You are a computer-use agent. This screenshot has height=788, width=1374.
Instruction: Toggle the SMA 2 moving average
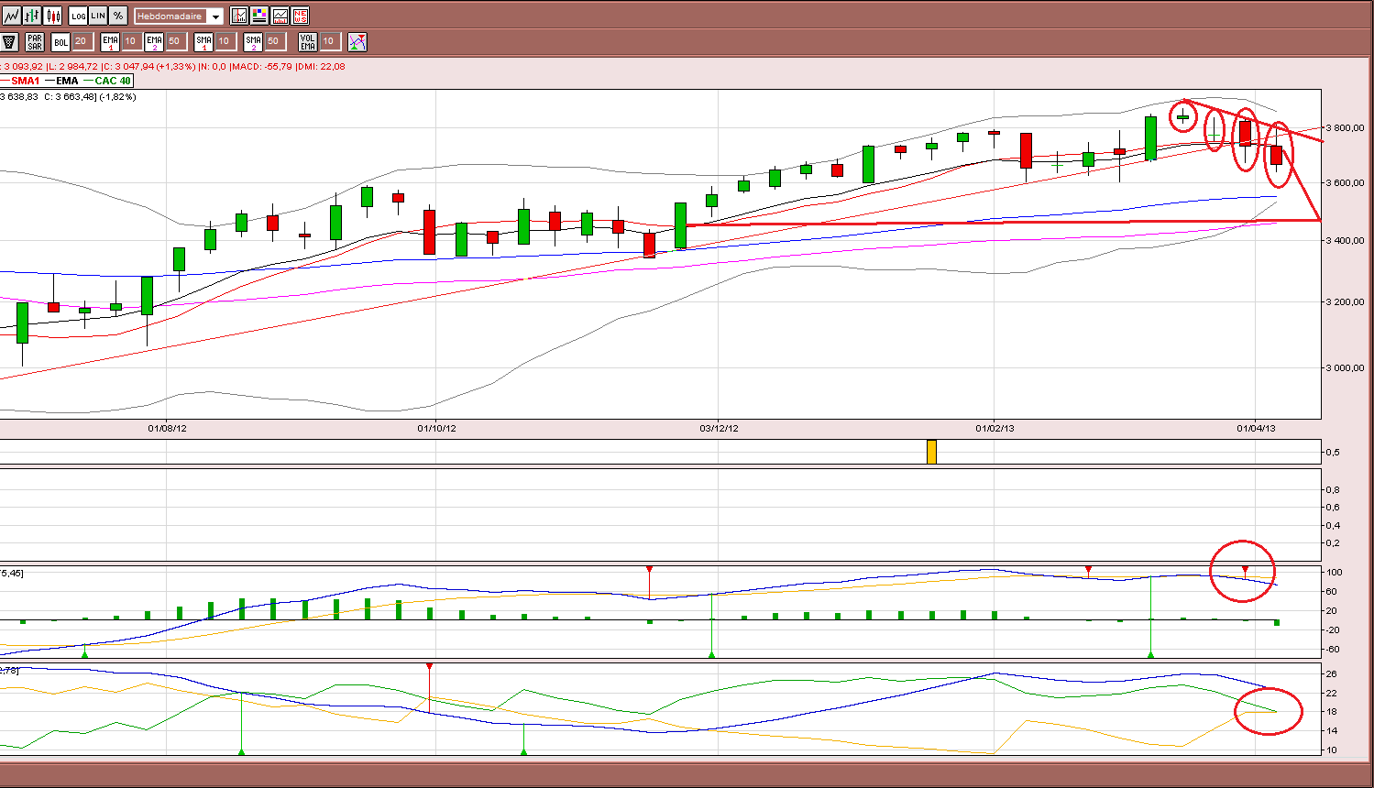(x=253, y=41)
